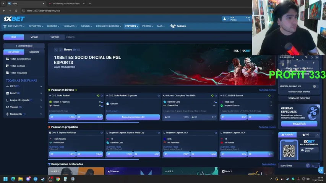The height and width of the screenshot is (183, 326).
Task: Open the PROMO menu
Action: [148, 26]
